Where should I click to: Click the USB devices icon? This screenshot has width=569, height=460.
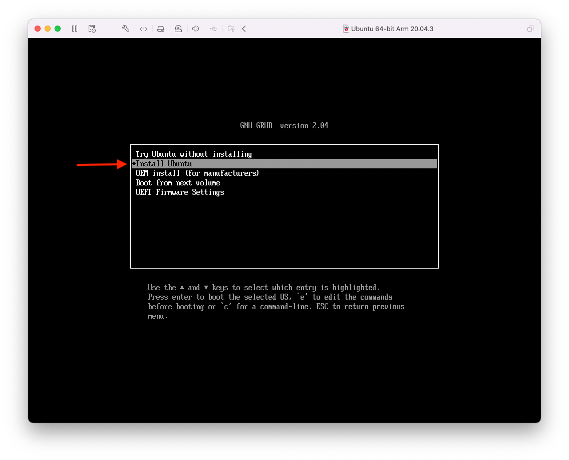point(213,29)
